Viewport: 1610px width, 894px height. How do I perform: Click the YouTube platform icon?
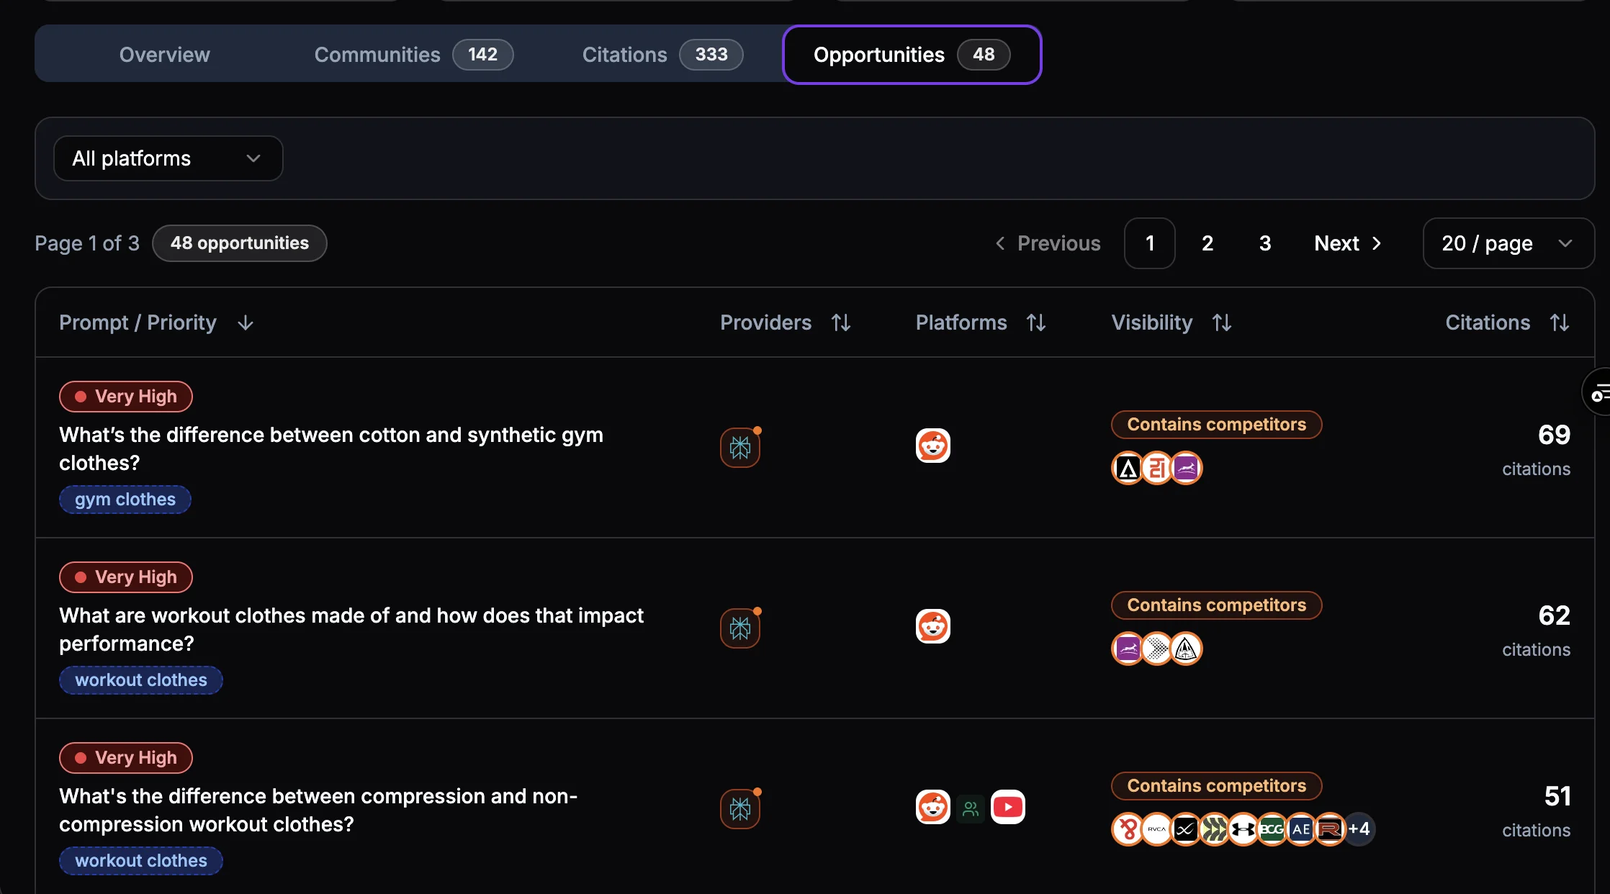(x=1007, y=807)
